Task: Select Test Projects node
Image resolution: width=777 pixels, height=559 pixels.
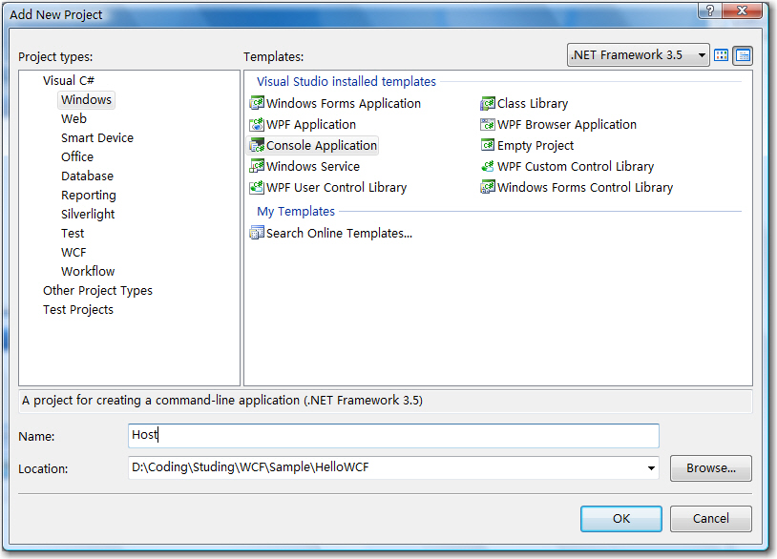Action: click(78, 309)
